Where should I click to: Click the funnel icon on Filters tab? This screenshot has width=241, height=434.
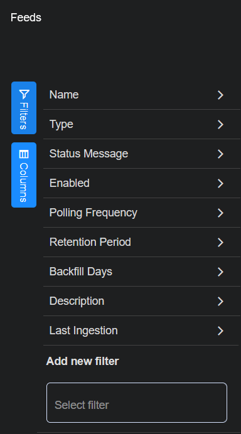24,94
